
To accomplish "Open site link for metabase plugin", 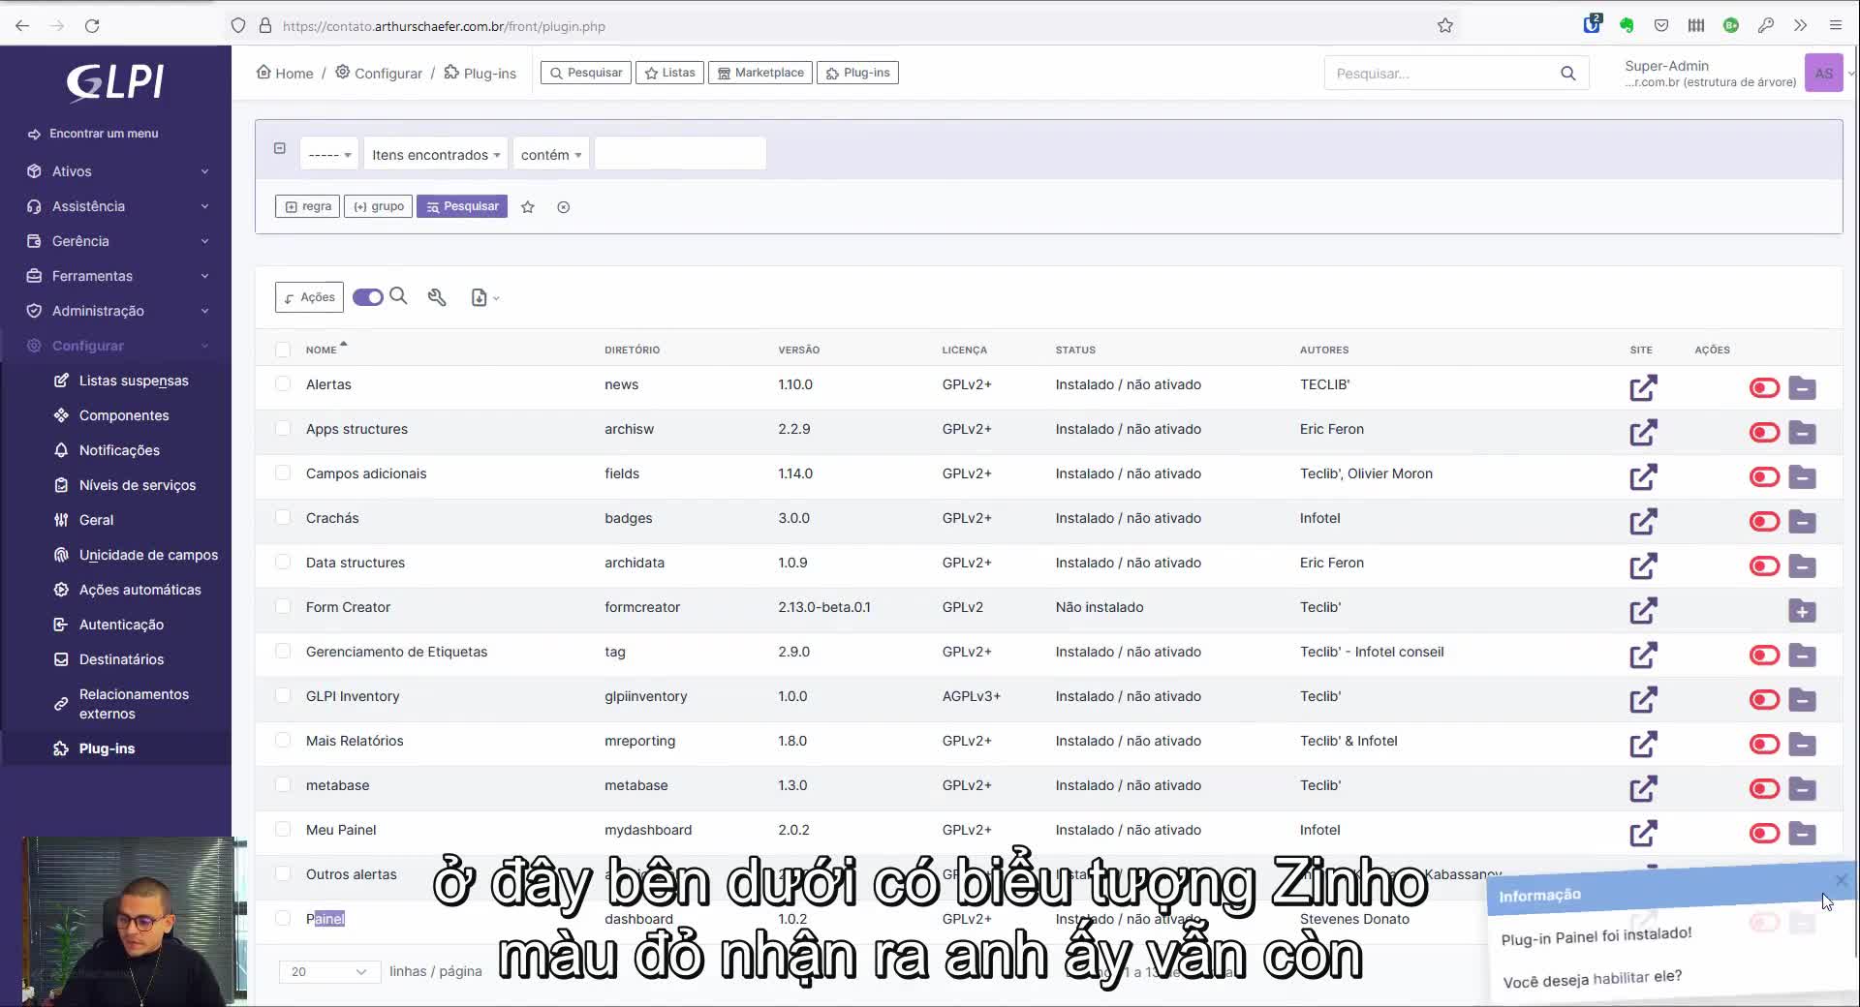I will [1643, 788].
